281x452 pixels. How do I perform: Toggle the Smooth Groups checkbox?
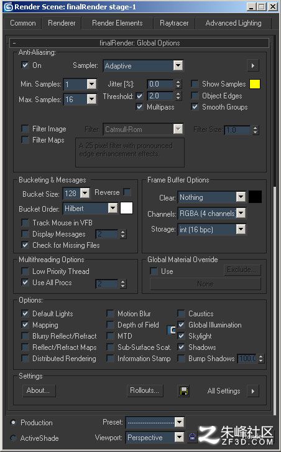pyautogui.click(x=195, y=106)
